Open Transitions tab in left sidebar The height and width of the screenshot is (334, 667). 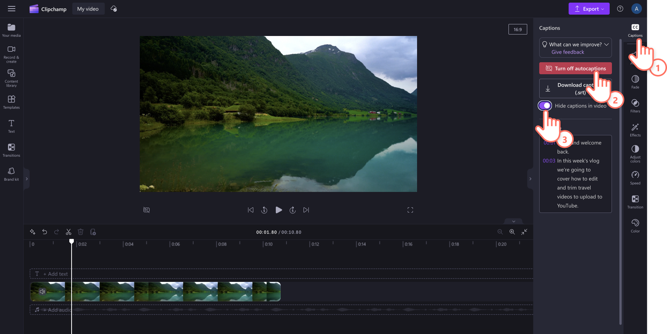(x=12, y=150)
